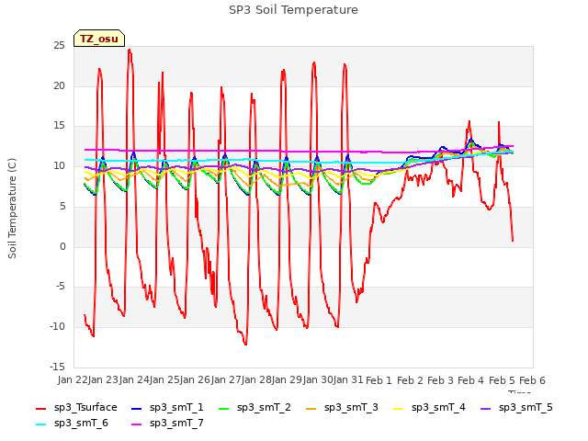Toggle sp3_smT_5 series in legend
Image resolution: width=588 pixels, height=441 pixels.
(x=516, y=408)
